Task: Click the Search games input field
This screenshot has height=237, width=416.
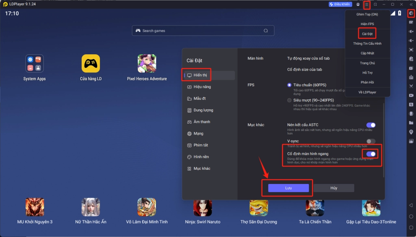Action: (x=203, y=30)
